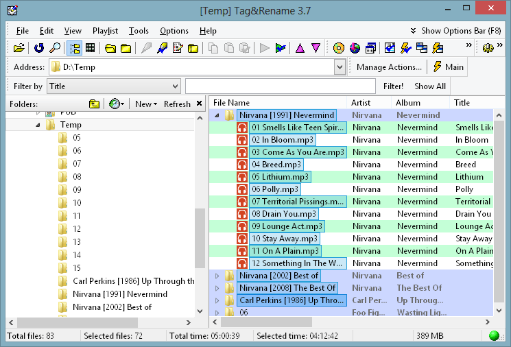Click the colorful globe toolbar icon
Viewport: 511px width, 347px height.
coord(355,48)
